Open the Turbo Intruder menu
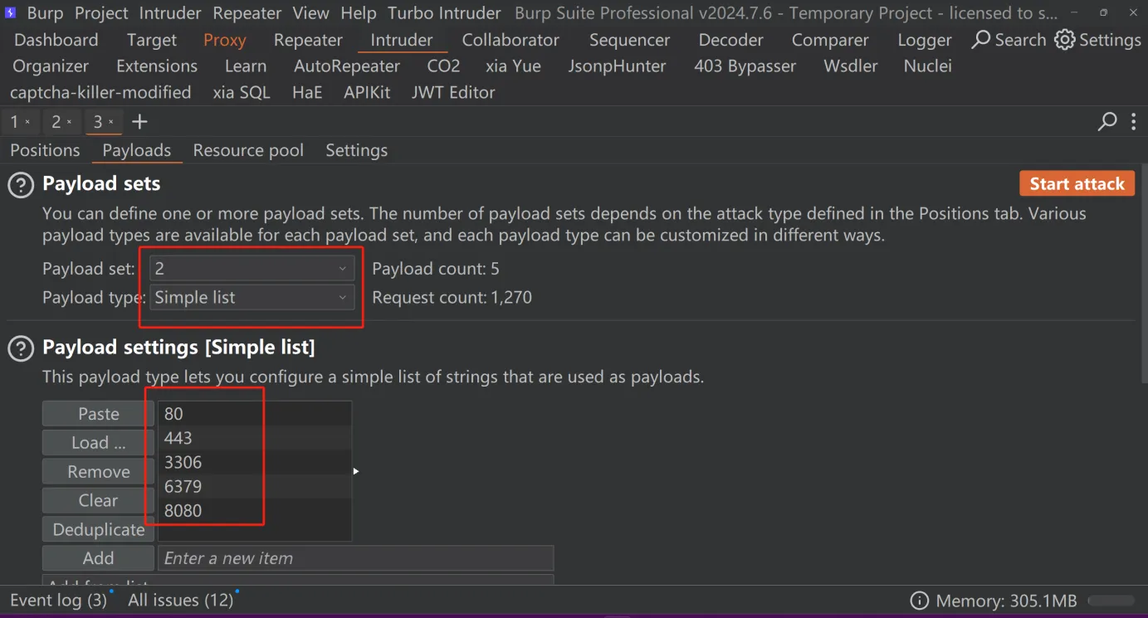This screenshot has width=1148, height=618. [x=444, y=13]
